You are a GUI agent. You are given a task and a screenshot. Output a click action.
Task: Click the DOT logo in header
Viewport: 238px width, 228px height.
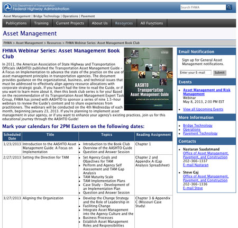[8, 7]
